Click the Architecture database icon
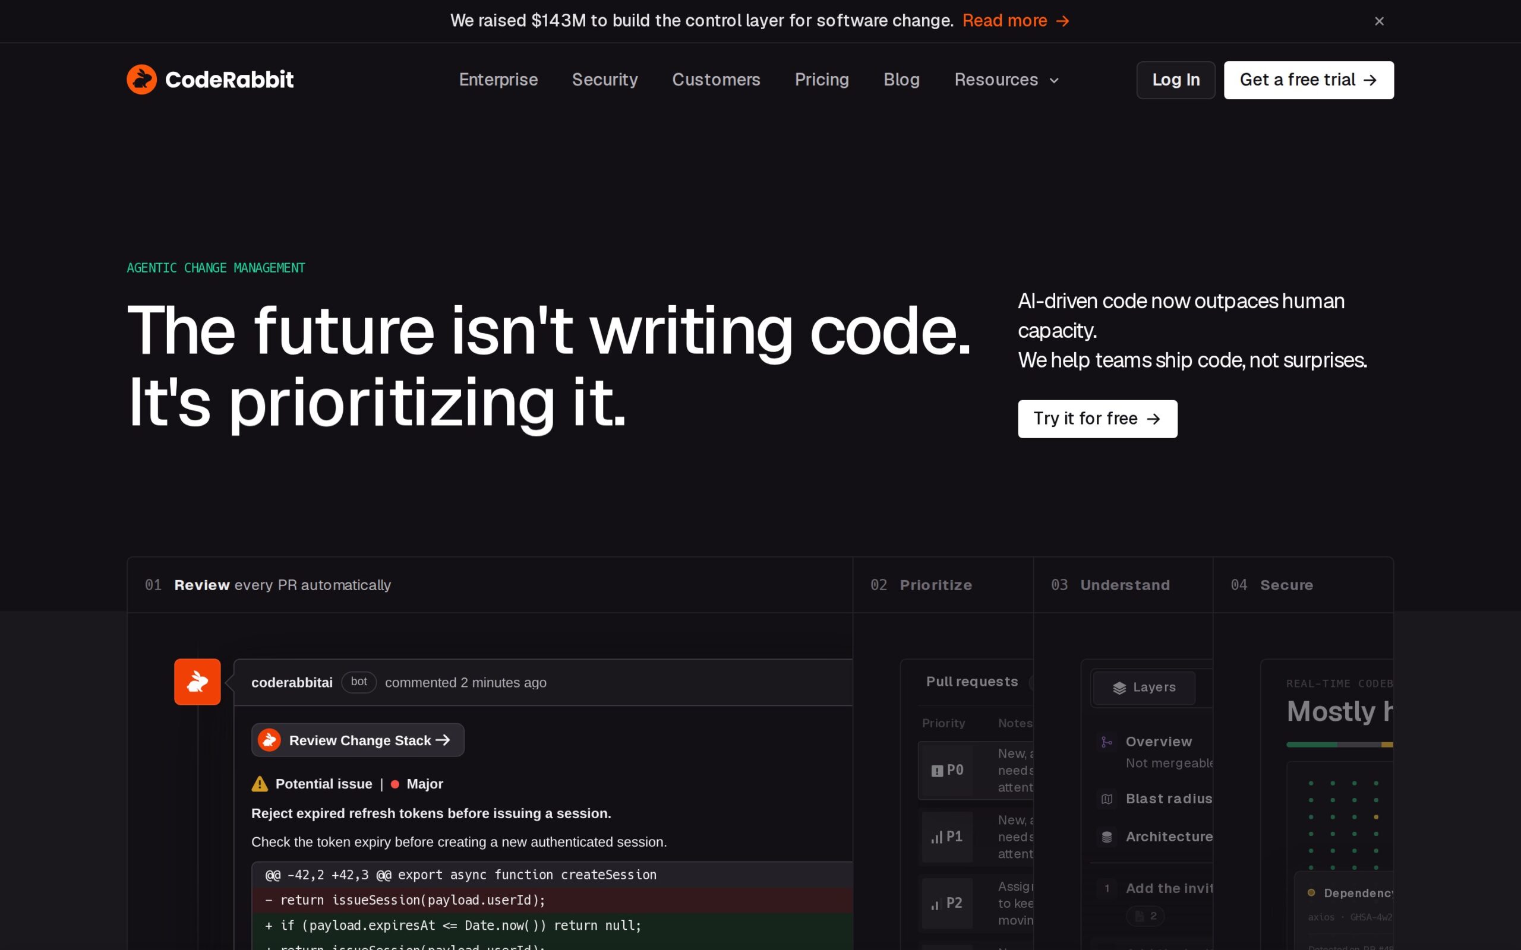Image resolution: width=1521 pixels, height=950 pixels. (1107, 837)
